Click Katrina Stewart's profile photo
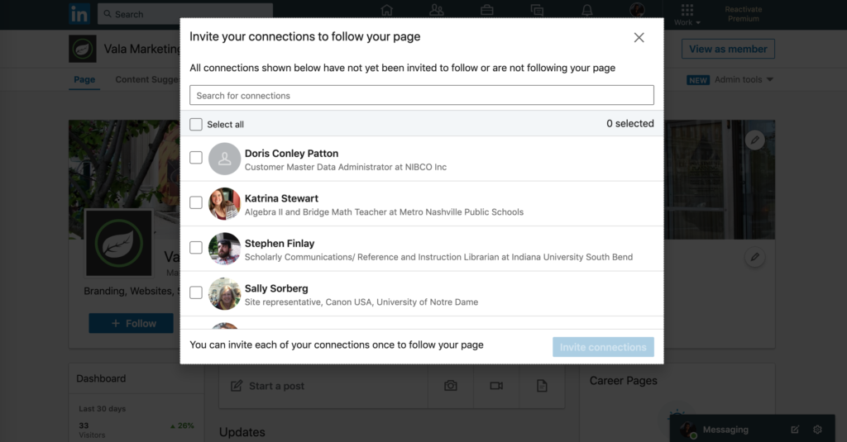Screen dimensions: 847x442 [224, 203]
